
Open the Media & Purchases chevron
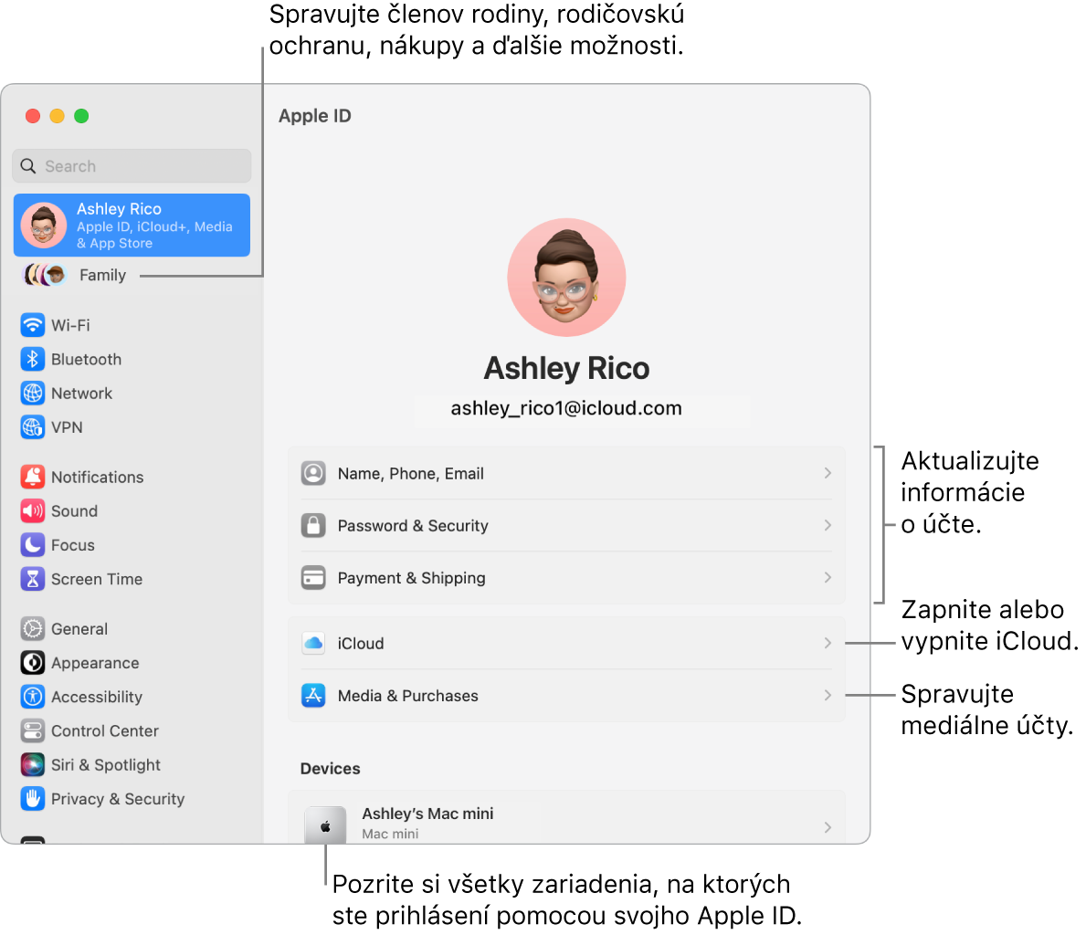(x=566, y=695)
